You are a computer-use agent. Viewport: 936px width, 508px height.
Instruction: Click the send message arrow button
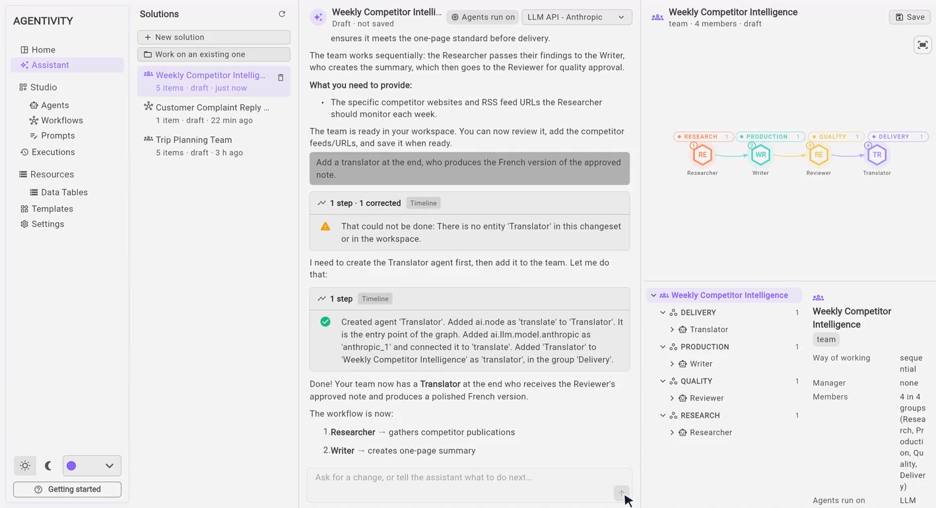point(621,493)
